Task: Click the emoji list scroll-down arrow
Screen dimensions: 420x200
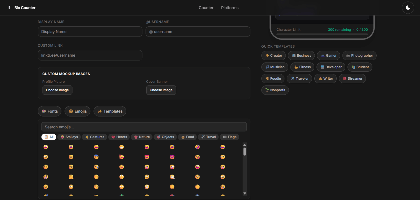Action: pyautogui.click(x=245, y=193)
